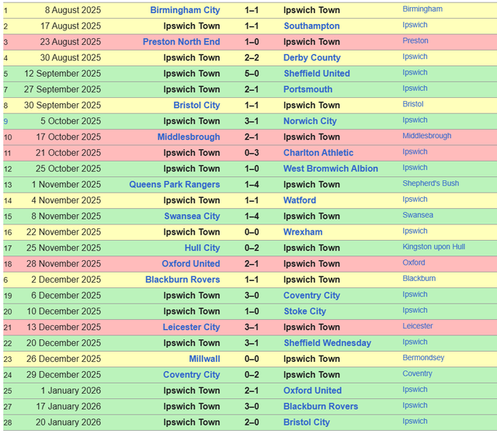Open the Swansea location link in last column

(x=418, y=215)
